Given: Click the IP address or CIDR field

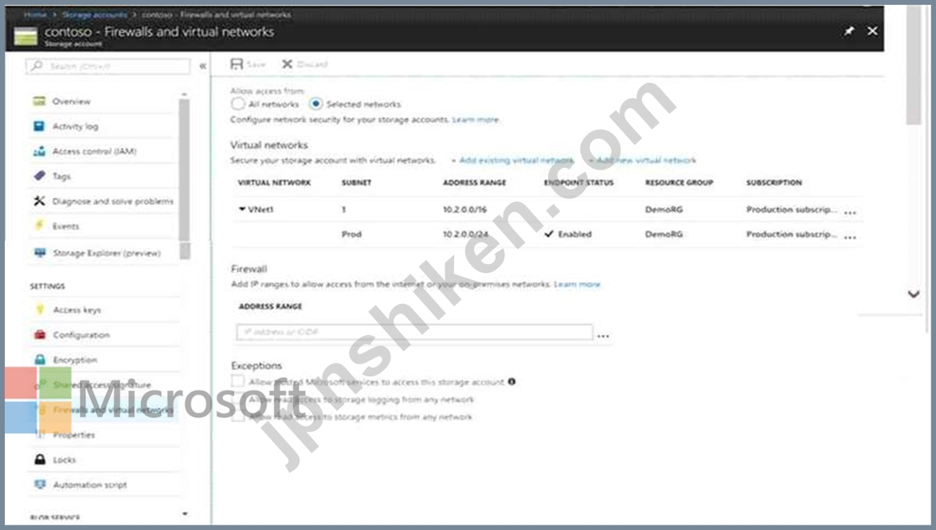Looking at the screenshot, I should point(414,332).
